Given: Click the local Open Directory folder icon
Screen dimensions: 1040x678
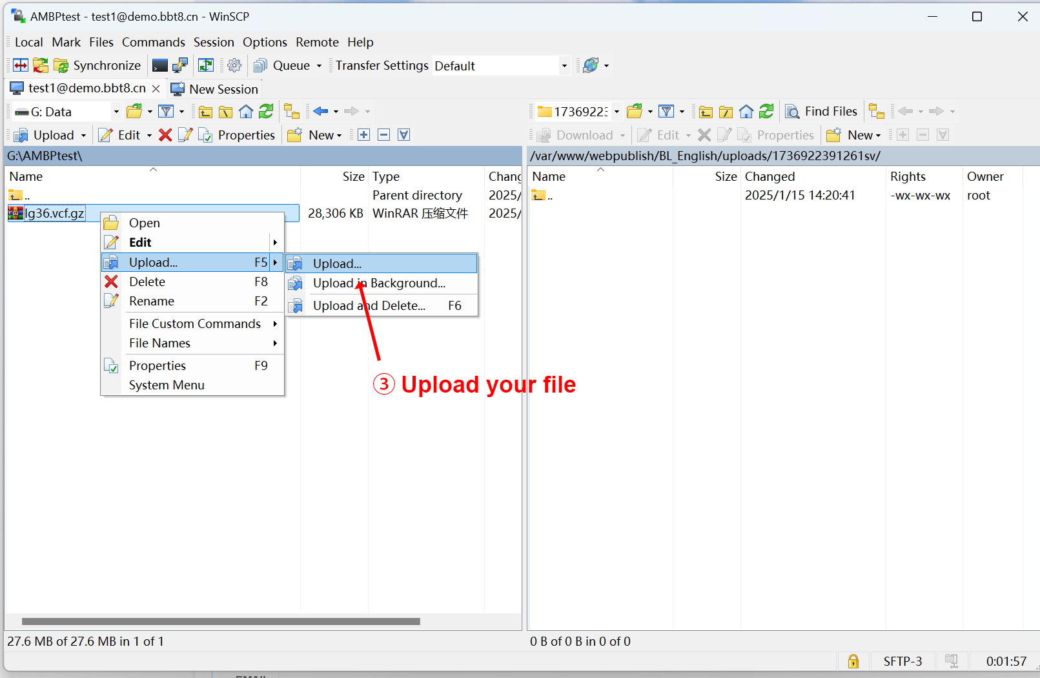Looking at the screenshot, I should click(x=134, y=112).
